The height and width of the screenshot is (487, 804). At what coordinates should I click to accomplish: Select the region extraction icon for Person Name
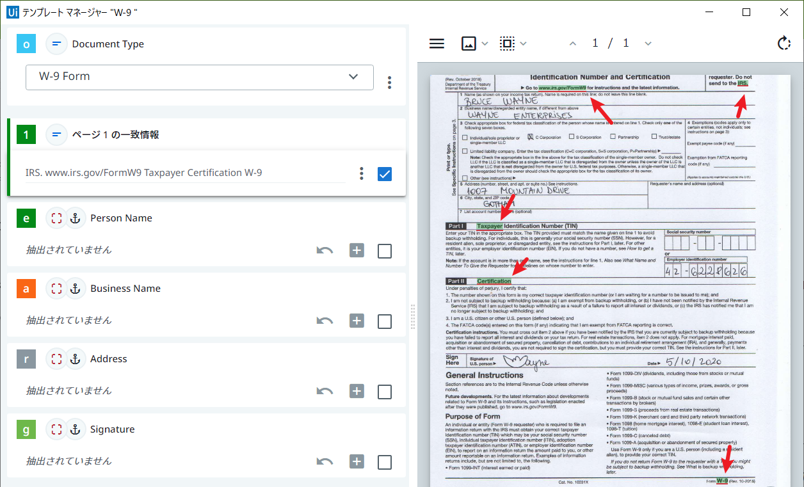pyautogui.click(x=56, y=218)
